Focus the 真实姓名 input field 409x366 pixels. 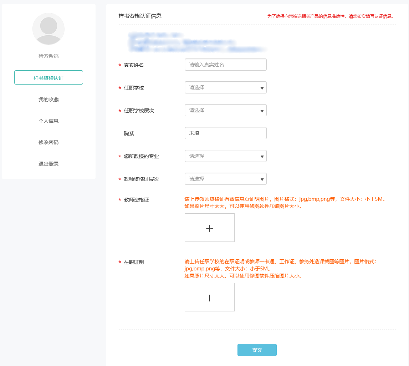225,65
